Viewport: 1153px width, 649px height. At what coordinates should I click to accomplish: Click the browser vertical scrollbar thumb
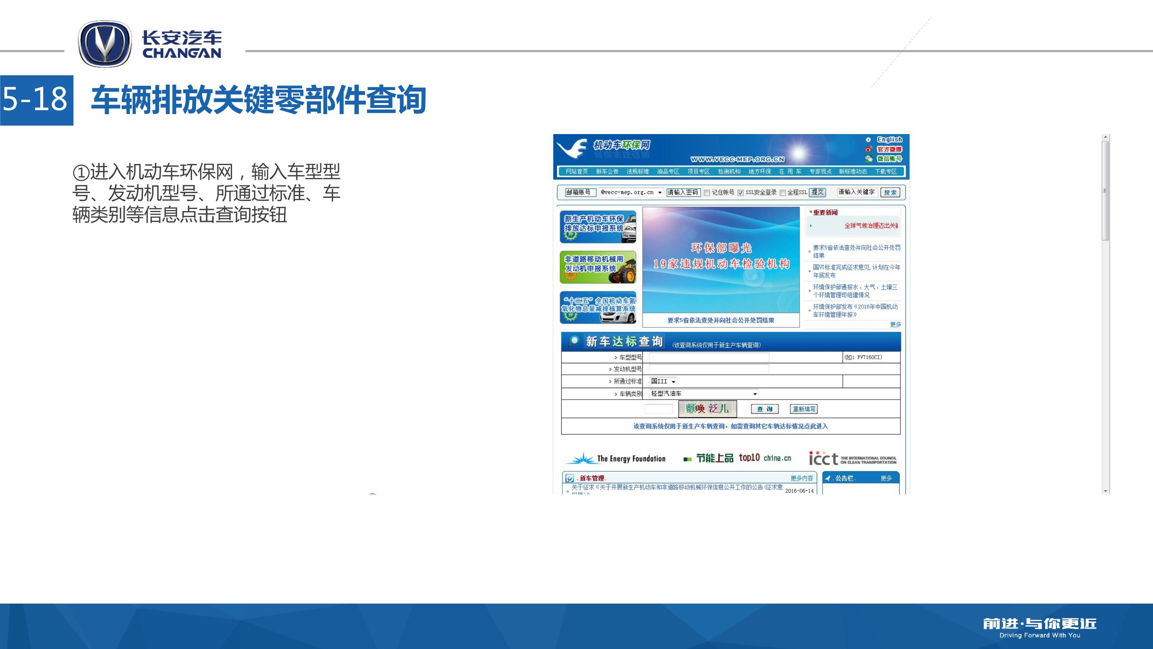pyautogui.click(x=1105, y=191)
